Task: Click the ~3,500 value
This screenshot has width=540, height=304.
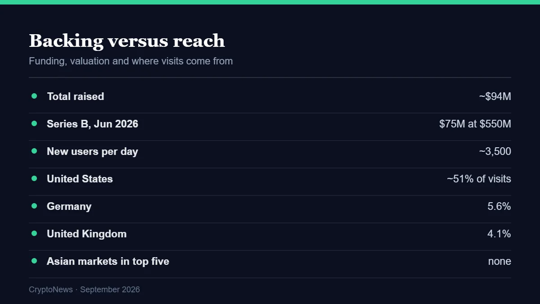Action: [495, 151]
